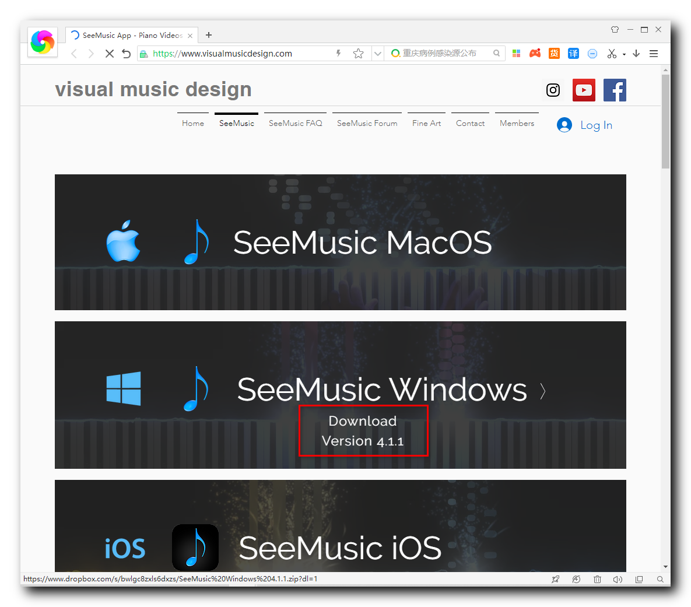This screenshot has width=691, height=607.
Task: Launch the screenshot scissors tool
Action: tap(612, 53)
